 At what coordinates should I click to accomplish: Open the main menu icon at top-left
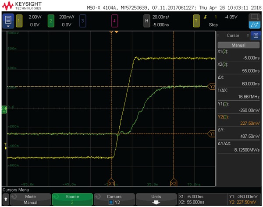pos(8,21)
